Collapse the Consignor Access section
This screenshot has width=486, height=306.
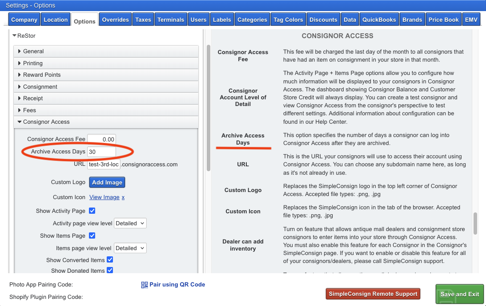tap(20, 122)
